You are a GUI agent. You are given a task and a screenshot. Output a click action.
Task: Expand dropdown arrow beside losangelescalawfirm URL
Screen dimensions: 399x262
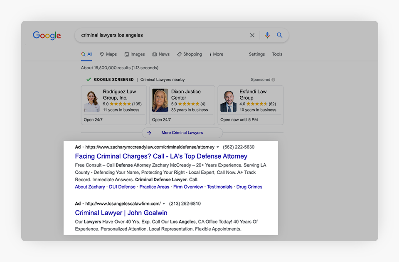pos(164,204)
